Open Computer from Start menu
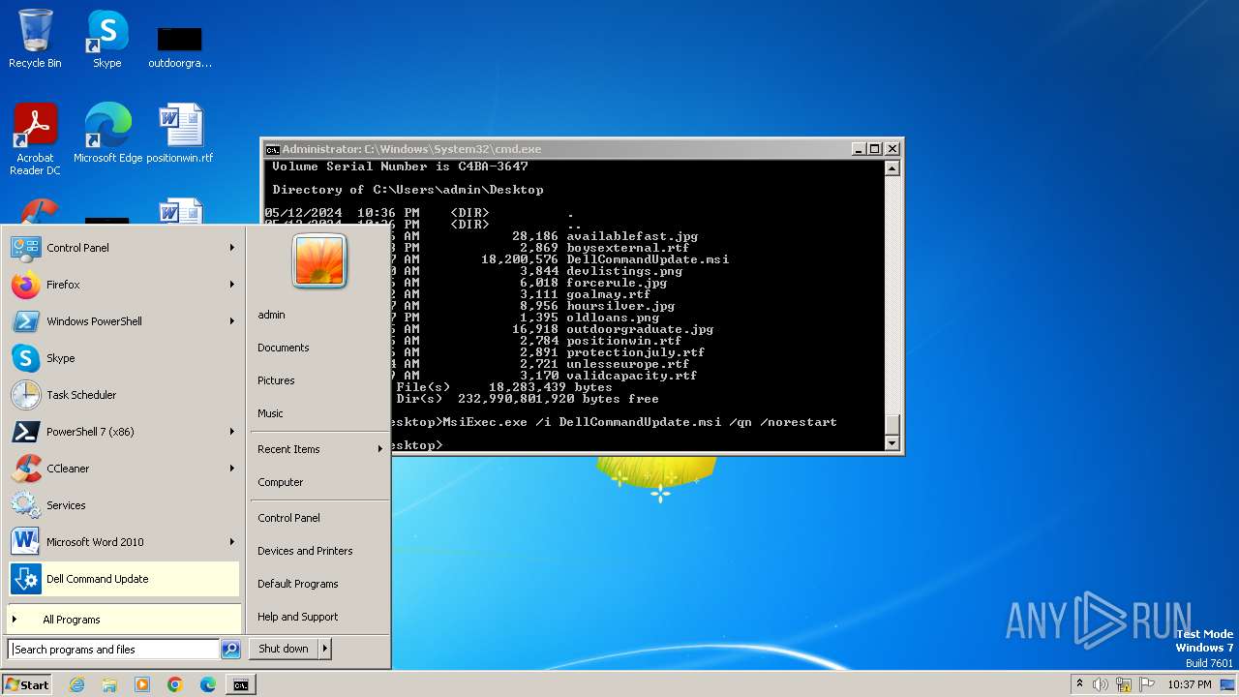 [x=281, y=482]
